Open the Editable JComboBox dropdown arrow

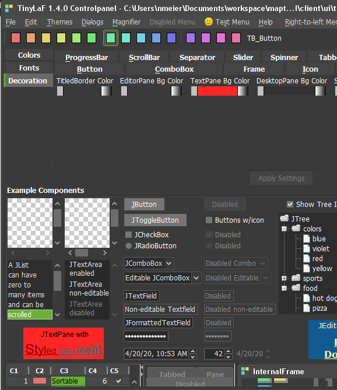(196, 278)
